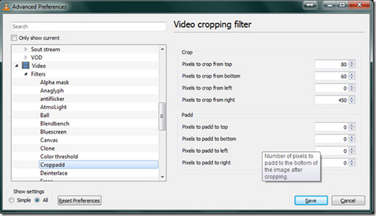Image resolution: width=376 pixels, height=216 pixels.
Task: Enable the Only show current checkbox
Action: [14, 38]
